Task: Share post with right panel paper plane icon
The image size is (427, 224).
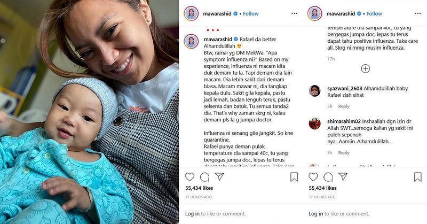Action: 343,177
